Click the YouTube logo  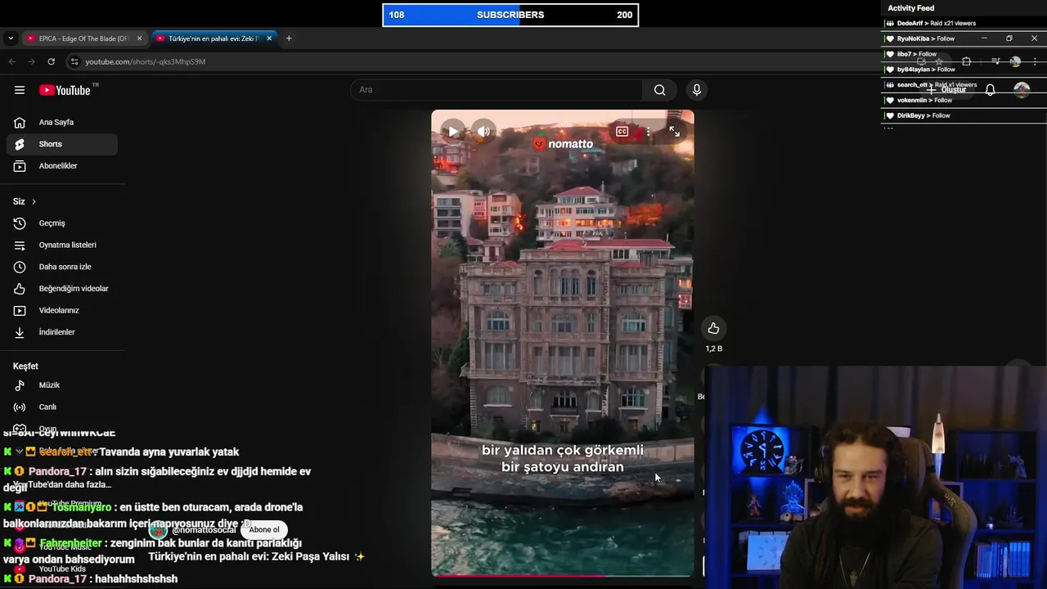point(65,90)
